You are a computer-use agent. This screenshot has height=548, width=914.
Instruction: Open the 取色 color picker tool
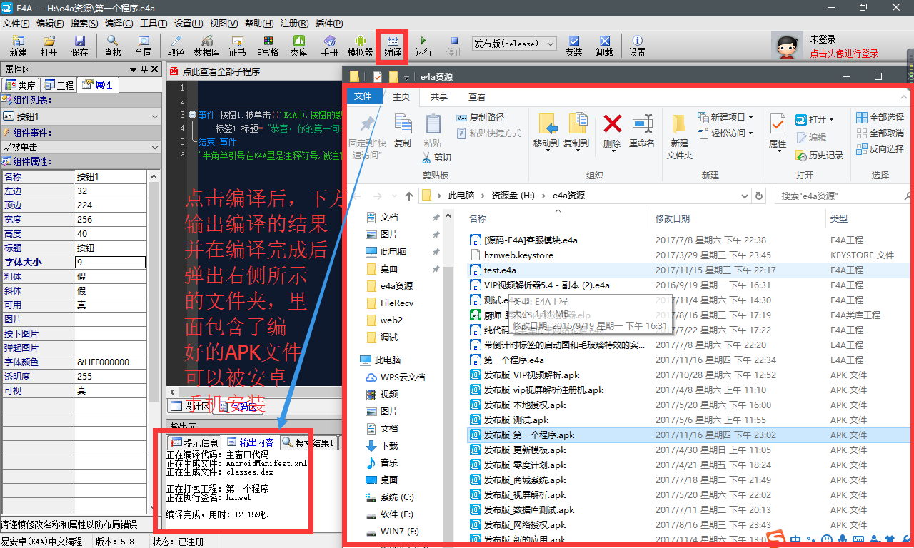pyautogui.click(x=176, y=46)
